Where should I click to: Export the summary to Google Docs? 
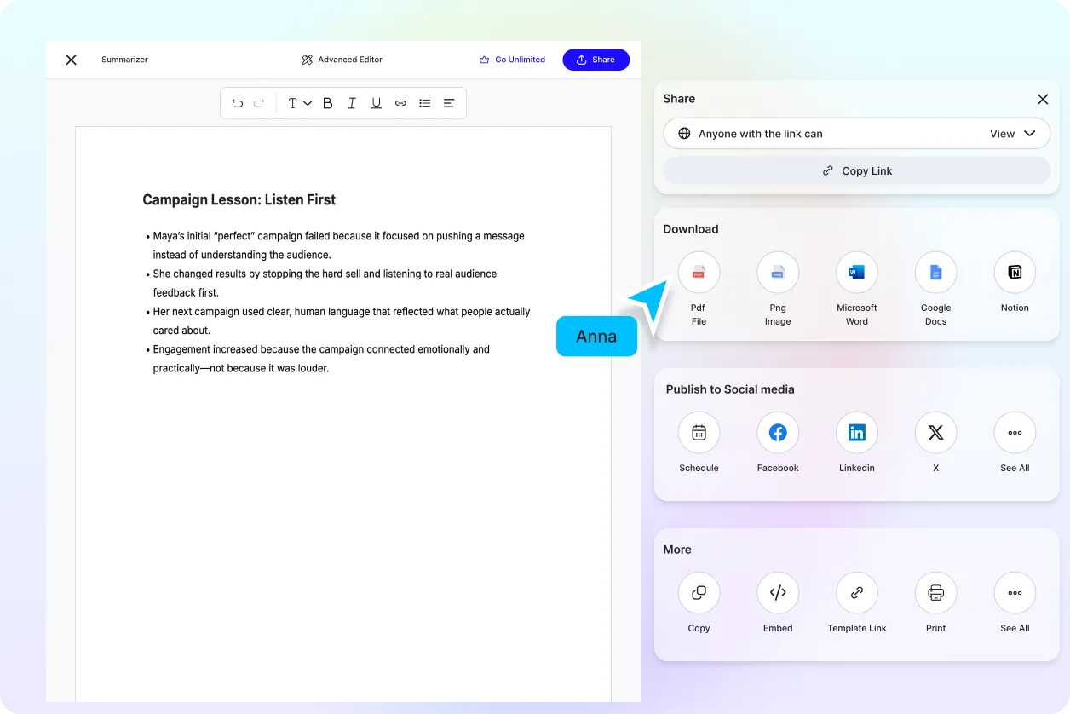[x=935, y=272]
